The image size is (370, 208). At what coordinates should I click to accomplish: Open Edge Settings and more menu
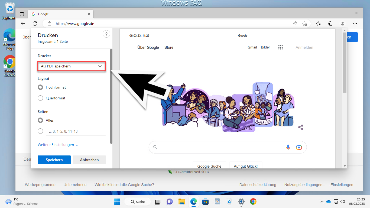[355, 24]
